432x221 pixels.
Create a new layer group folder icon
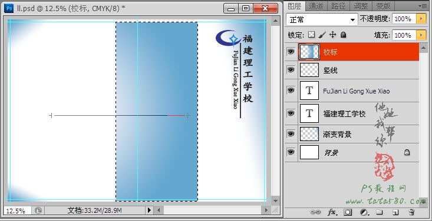pyautogui.click(x=380, y=212)
